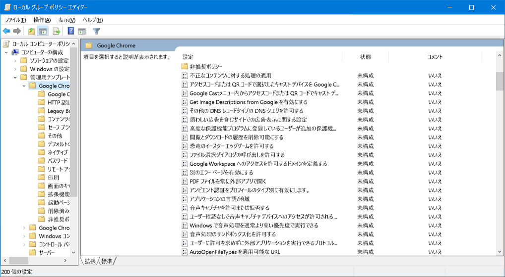Click the 設定 column header
This screenshot has height=277, width=505.
pyautogui.click(x=188, y=57)
